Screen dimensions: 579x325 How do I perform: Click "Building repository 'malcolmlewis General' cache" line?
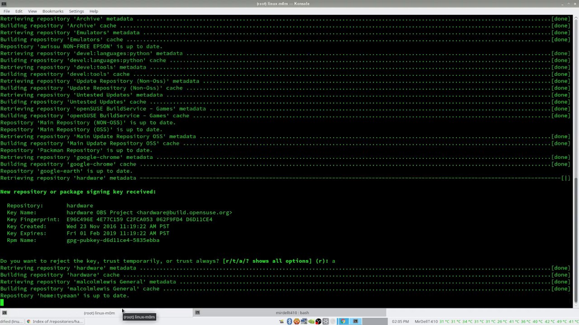pyautogui.click(x=285, y=289)
